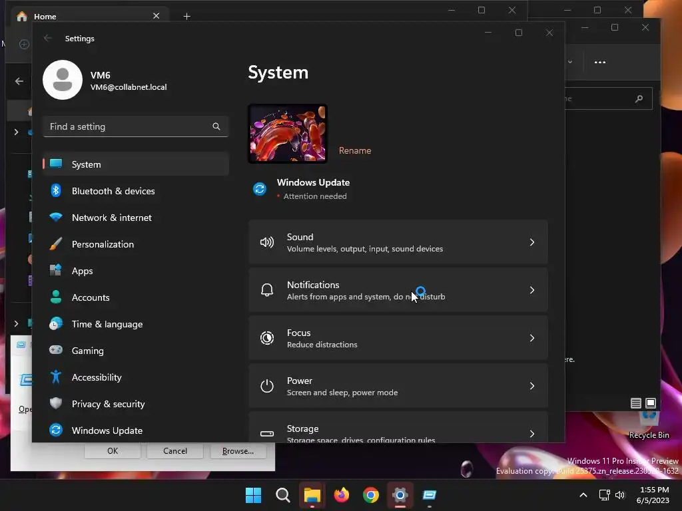682x511 pixels.
Task: Open the Run app icon in taskbar
Action: pyautogui.click(x=430, y=495)
